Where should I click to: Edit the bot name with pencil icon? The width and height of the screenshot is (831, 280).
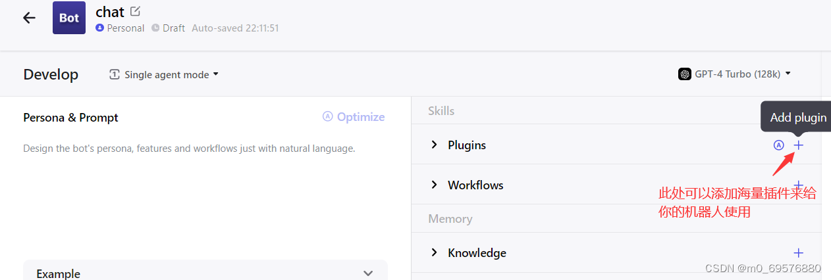(136, 11)
